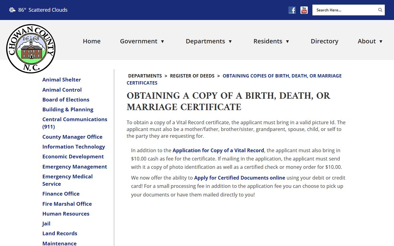Open Application for Copy of a Vital Record
The width and height of the screenshot is (394, 246).
pos(218,150)
